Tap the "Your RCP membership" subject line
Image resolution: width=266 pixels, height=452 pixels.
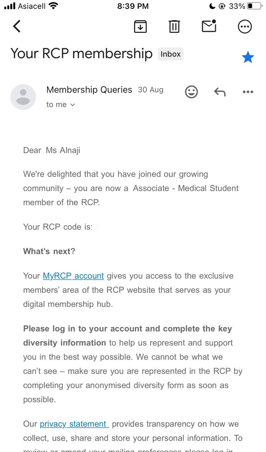(81, 53)
